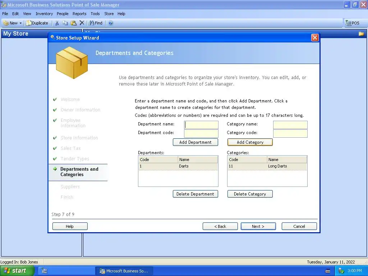
Task: Click the wizard Help button
Action: (x=70, y=226)
